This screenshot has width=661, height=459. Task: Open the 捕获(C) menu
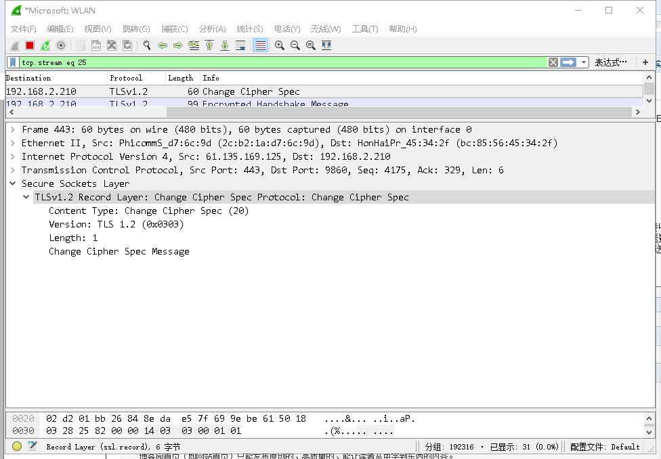click(175, 28)
